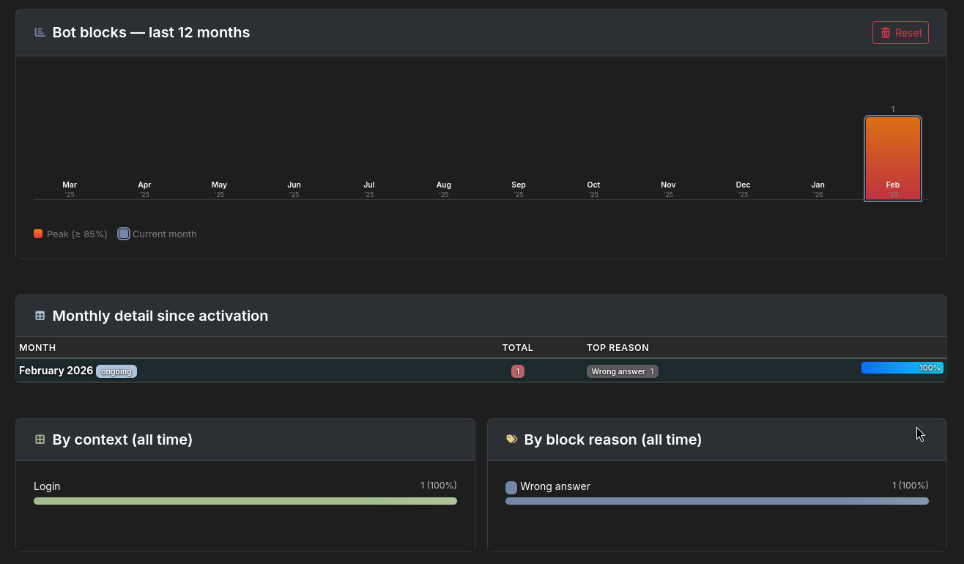Click the grid icon beside By context heading
Screen dimensions: 964x564
pyautogui.click(x=40, y=439)
